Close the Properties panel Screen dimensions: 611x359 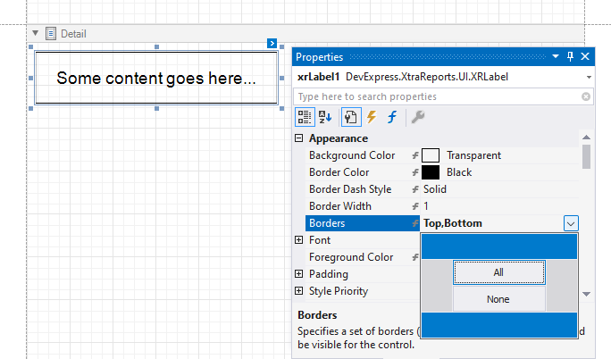coord(585,56)
